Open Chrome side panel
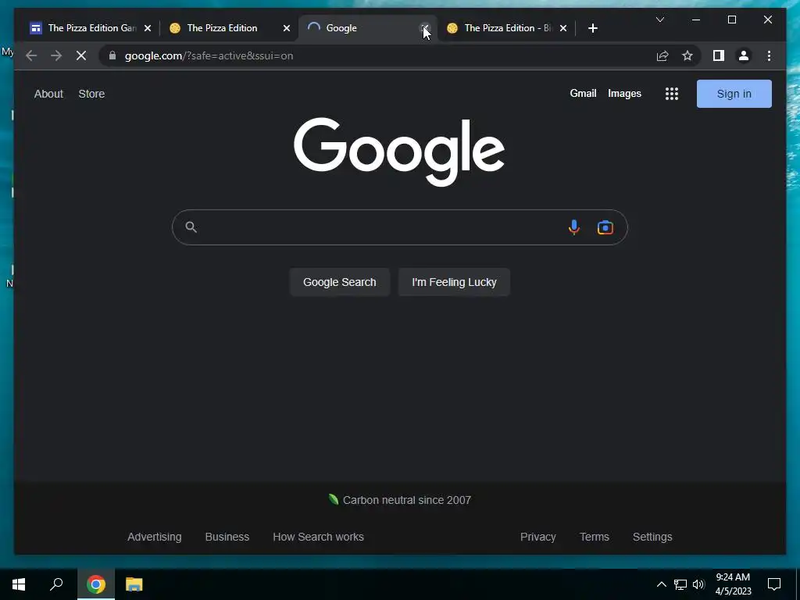800x600 pixels. [x=719, y=55]
